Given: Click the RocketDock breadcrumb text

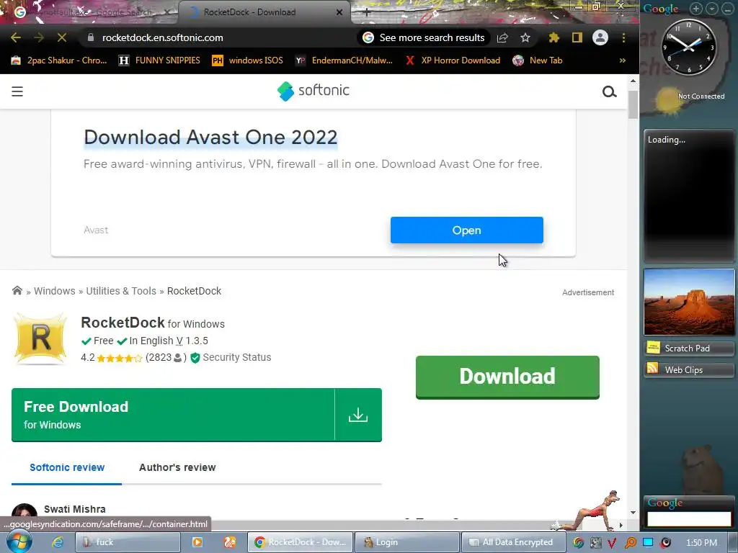Looking at the screenshot, I should (194, 291).
